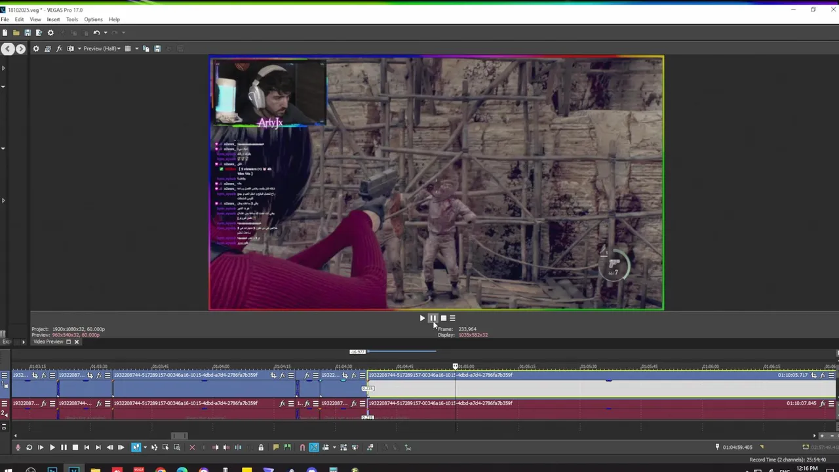Disable Automatic Crossfades highlighted button
This screenshot has height=472, width=839.
[x=314, y=447]
